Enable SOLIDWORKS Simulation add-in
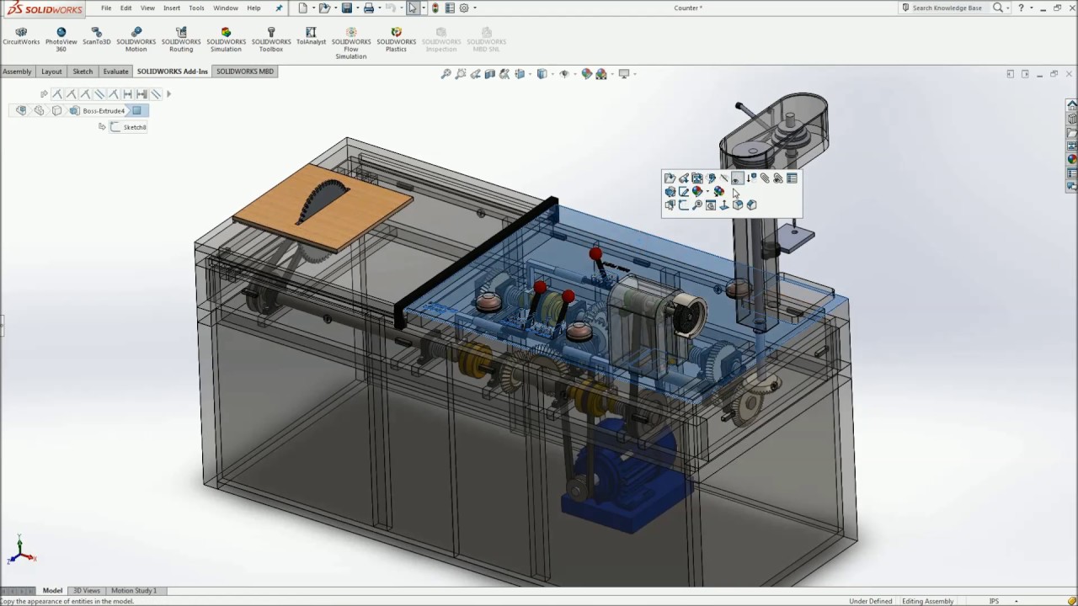The height and width of the screenshot is (606, 1078). click(x=226, y=40)
